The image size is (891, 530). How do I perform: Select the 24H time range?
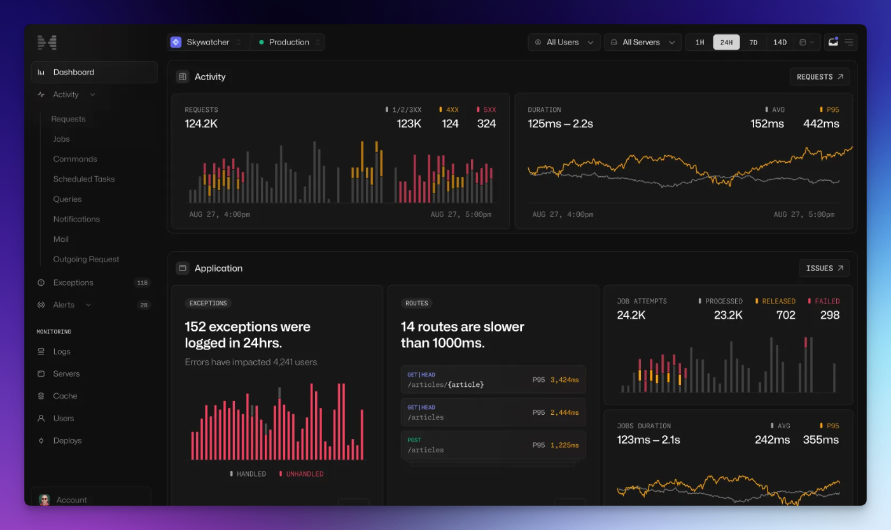pos(726,42)
